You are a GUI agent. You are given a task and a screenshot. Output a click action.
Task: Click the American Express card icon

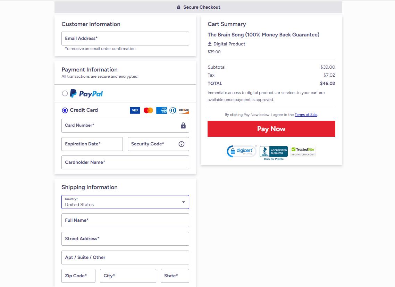pyautogui.click(x=162, y=110)
